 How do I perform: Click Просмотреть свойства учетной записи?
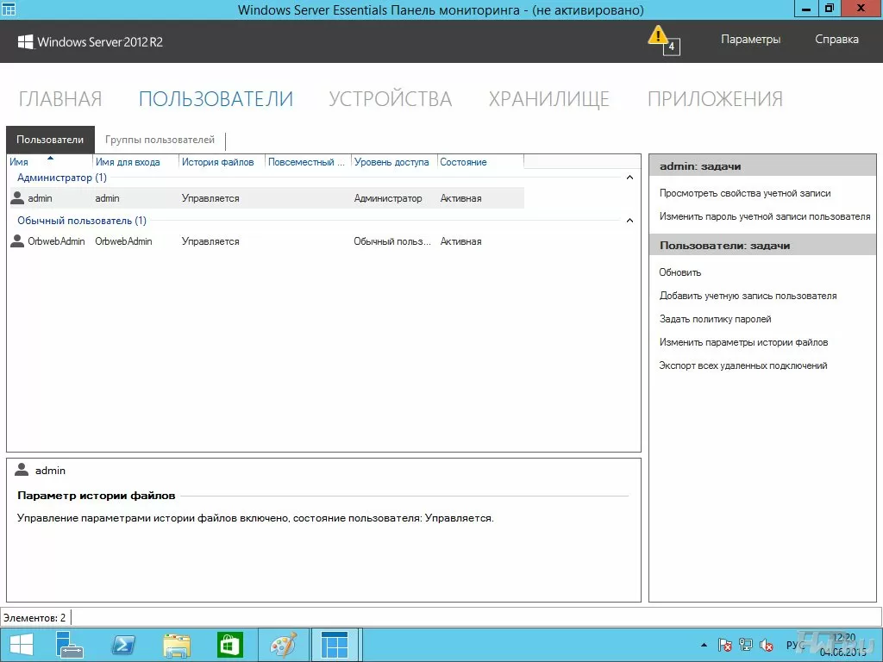(745, 193)
